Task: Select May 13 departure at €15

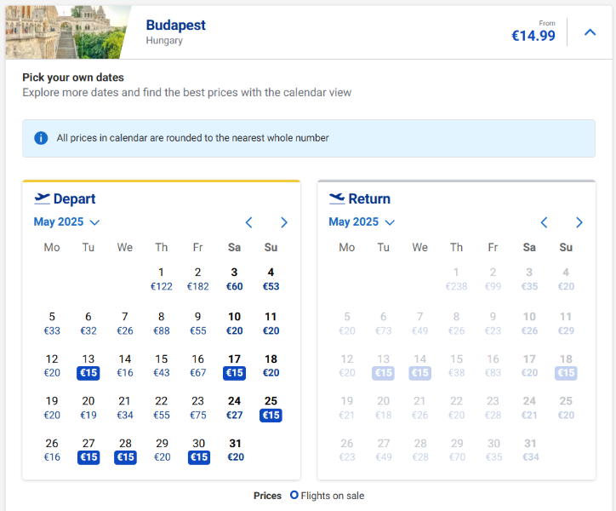Action: pos(88,366)
